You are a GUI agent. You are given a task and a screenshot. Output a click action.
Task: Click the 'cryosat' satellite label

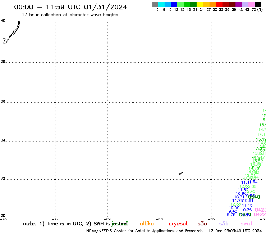pos(178,224)
